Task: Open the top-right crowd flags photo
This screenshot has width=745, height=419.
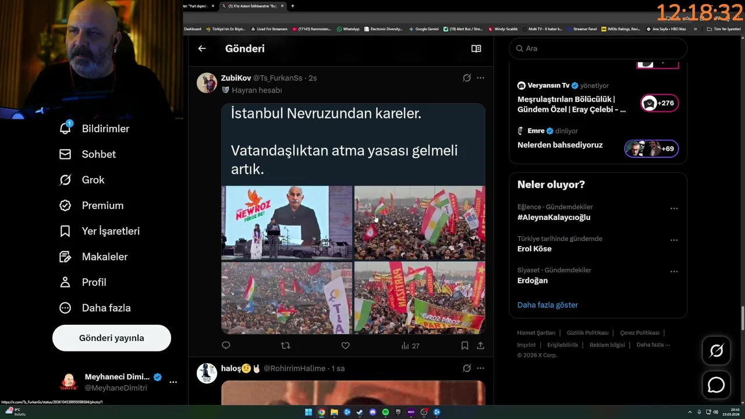Action: (x=420, y=222)
